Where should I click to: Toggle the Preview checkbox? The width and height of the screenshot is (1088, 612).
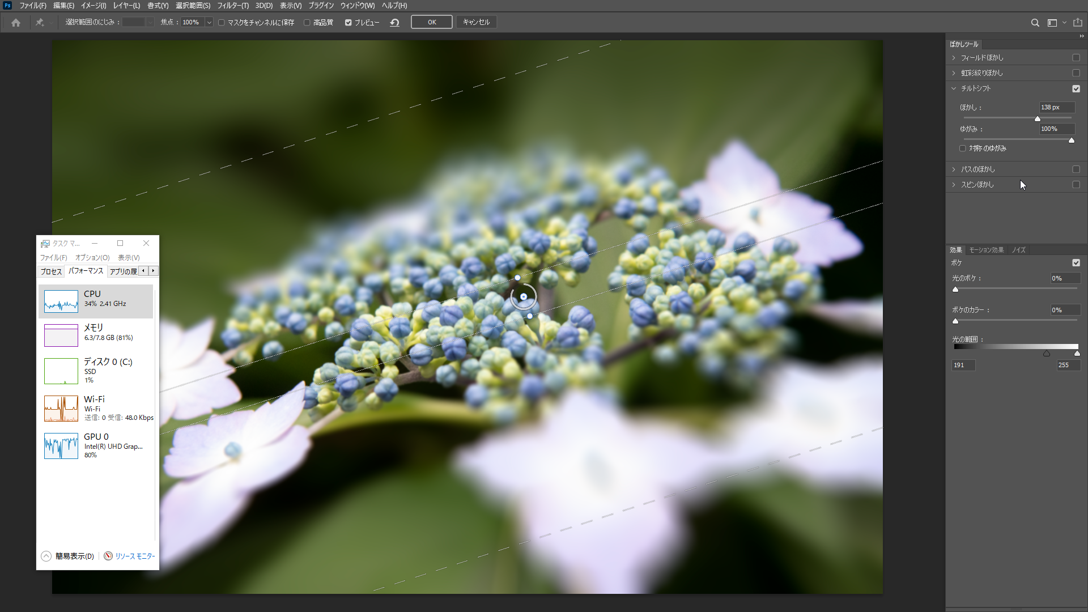pos(348,23)
